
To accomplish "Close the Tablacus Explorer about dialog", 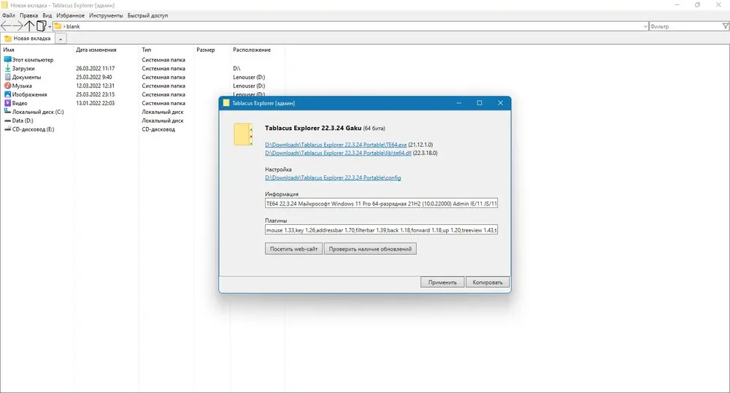I will [x=500, y=103].
